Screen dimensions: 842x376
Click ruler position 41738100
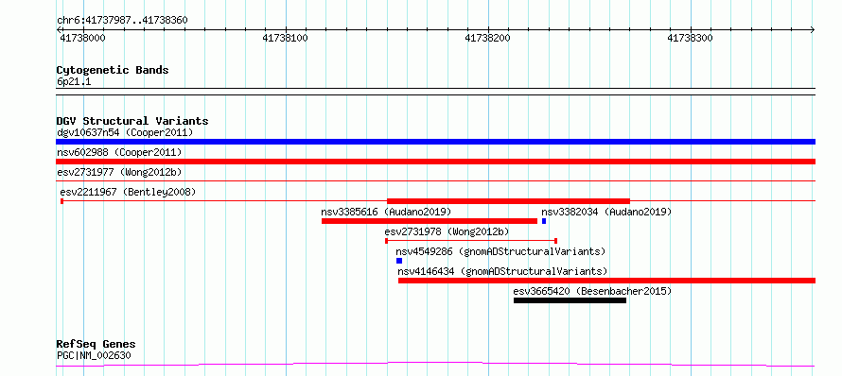tap(285, 38)
